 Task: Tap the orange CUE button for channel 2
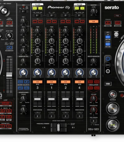[x=65, y=82]
